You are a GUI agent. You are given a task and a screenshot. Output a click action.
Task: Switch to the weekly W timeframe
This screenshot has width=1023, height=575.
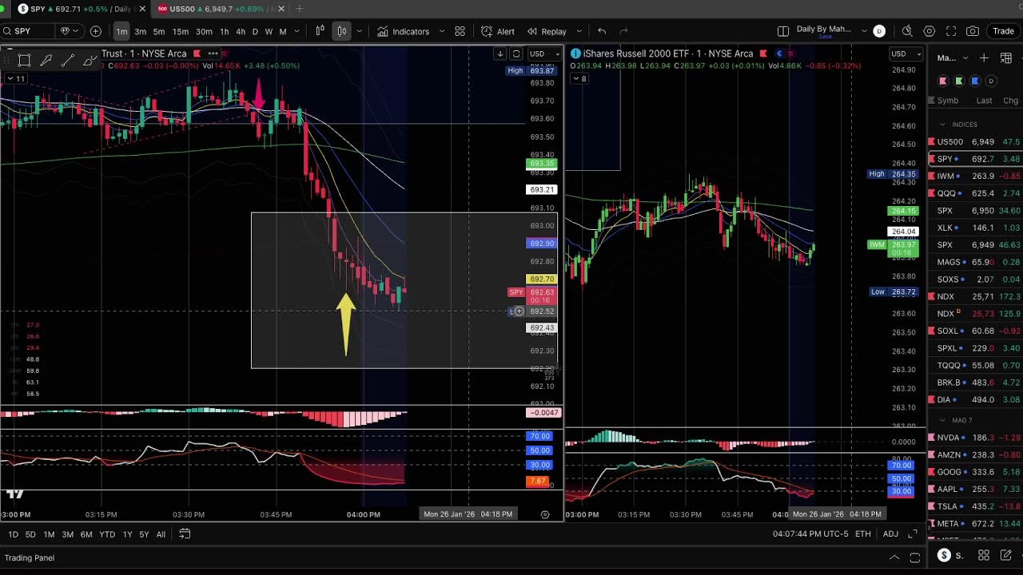point(269,31)
